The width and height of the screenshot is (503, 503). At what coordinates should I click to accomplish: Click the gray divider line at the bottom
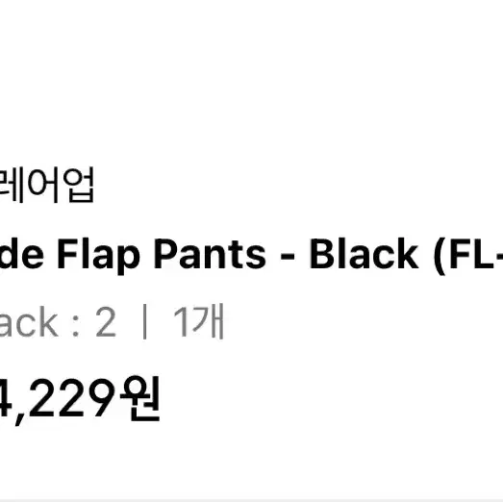(252, 501)
